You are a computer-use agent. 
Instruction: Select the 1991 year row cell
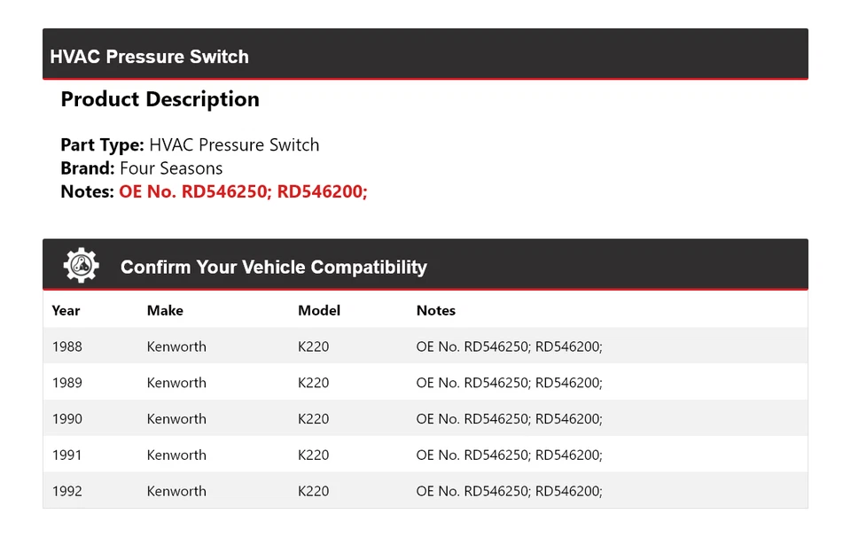(67, 455)
